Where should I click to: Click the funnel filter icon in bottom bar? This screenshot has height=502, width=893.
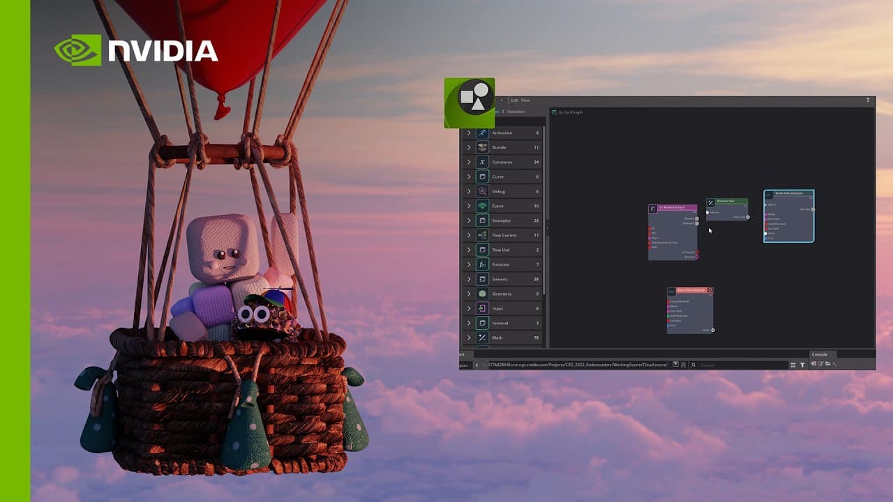802,365
